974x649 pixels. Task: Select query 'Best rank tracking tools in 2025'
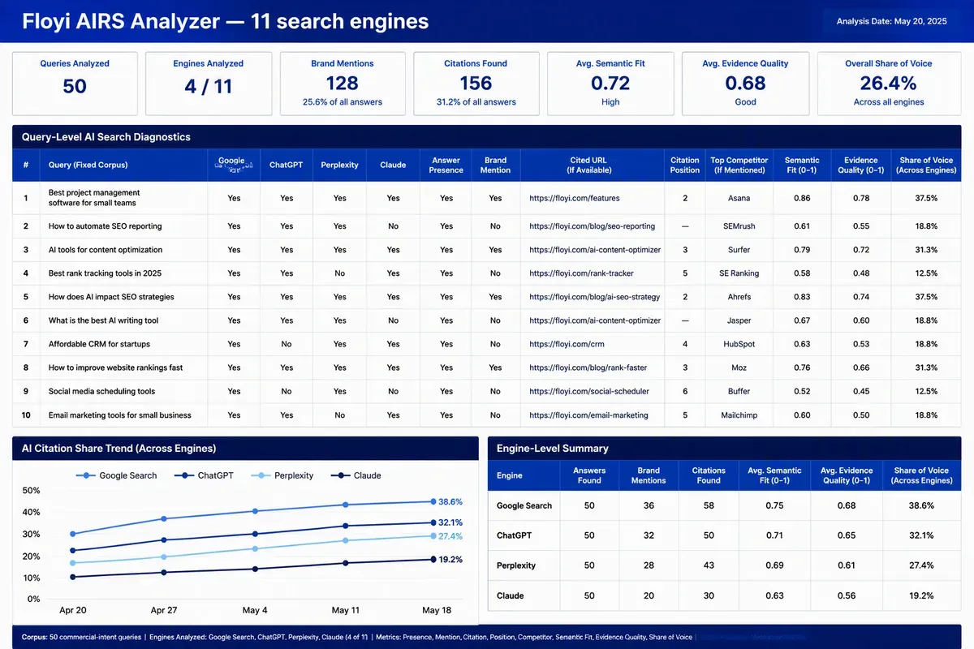105,273
